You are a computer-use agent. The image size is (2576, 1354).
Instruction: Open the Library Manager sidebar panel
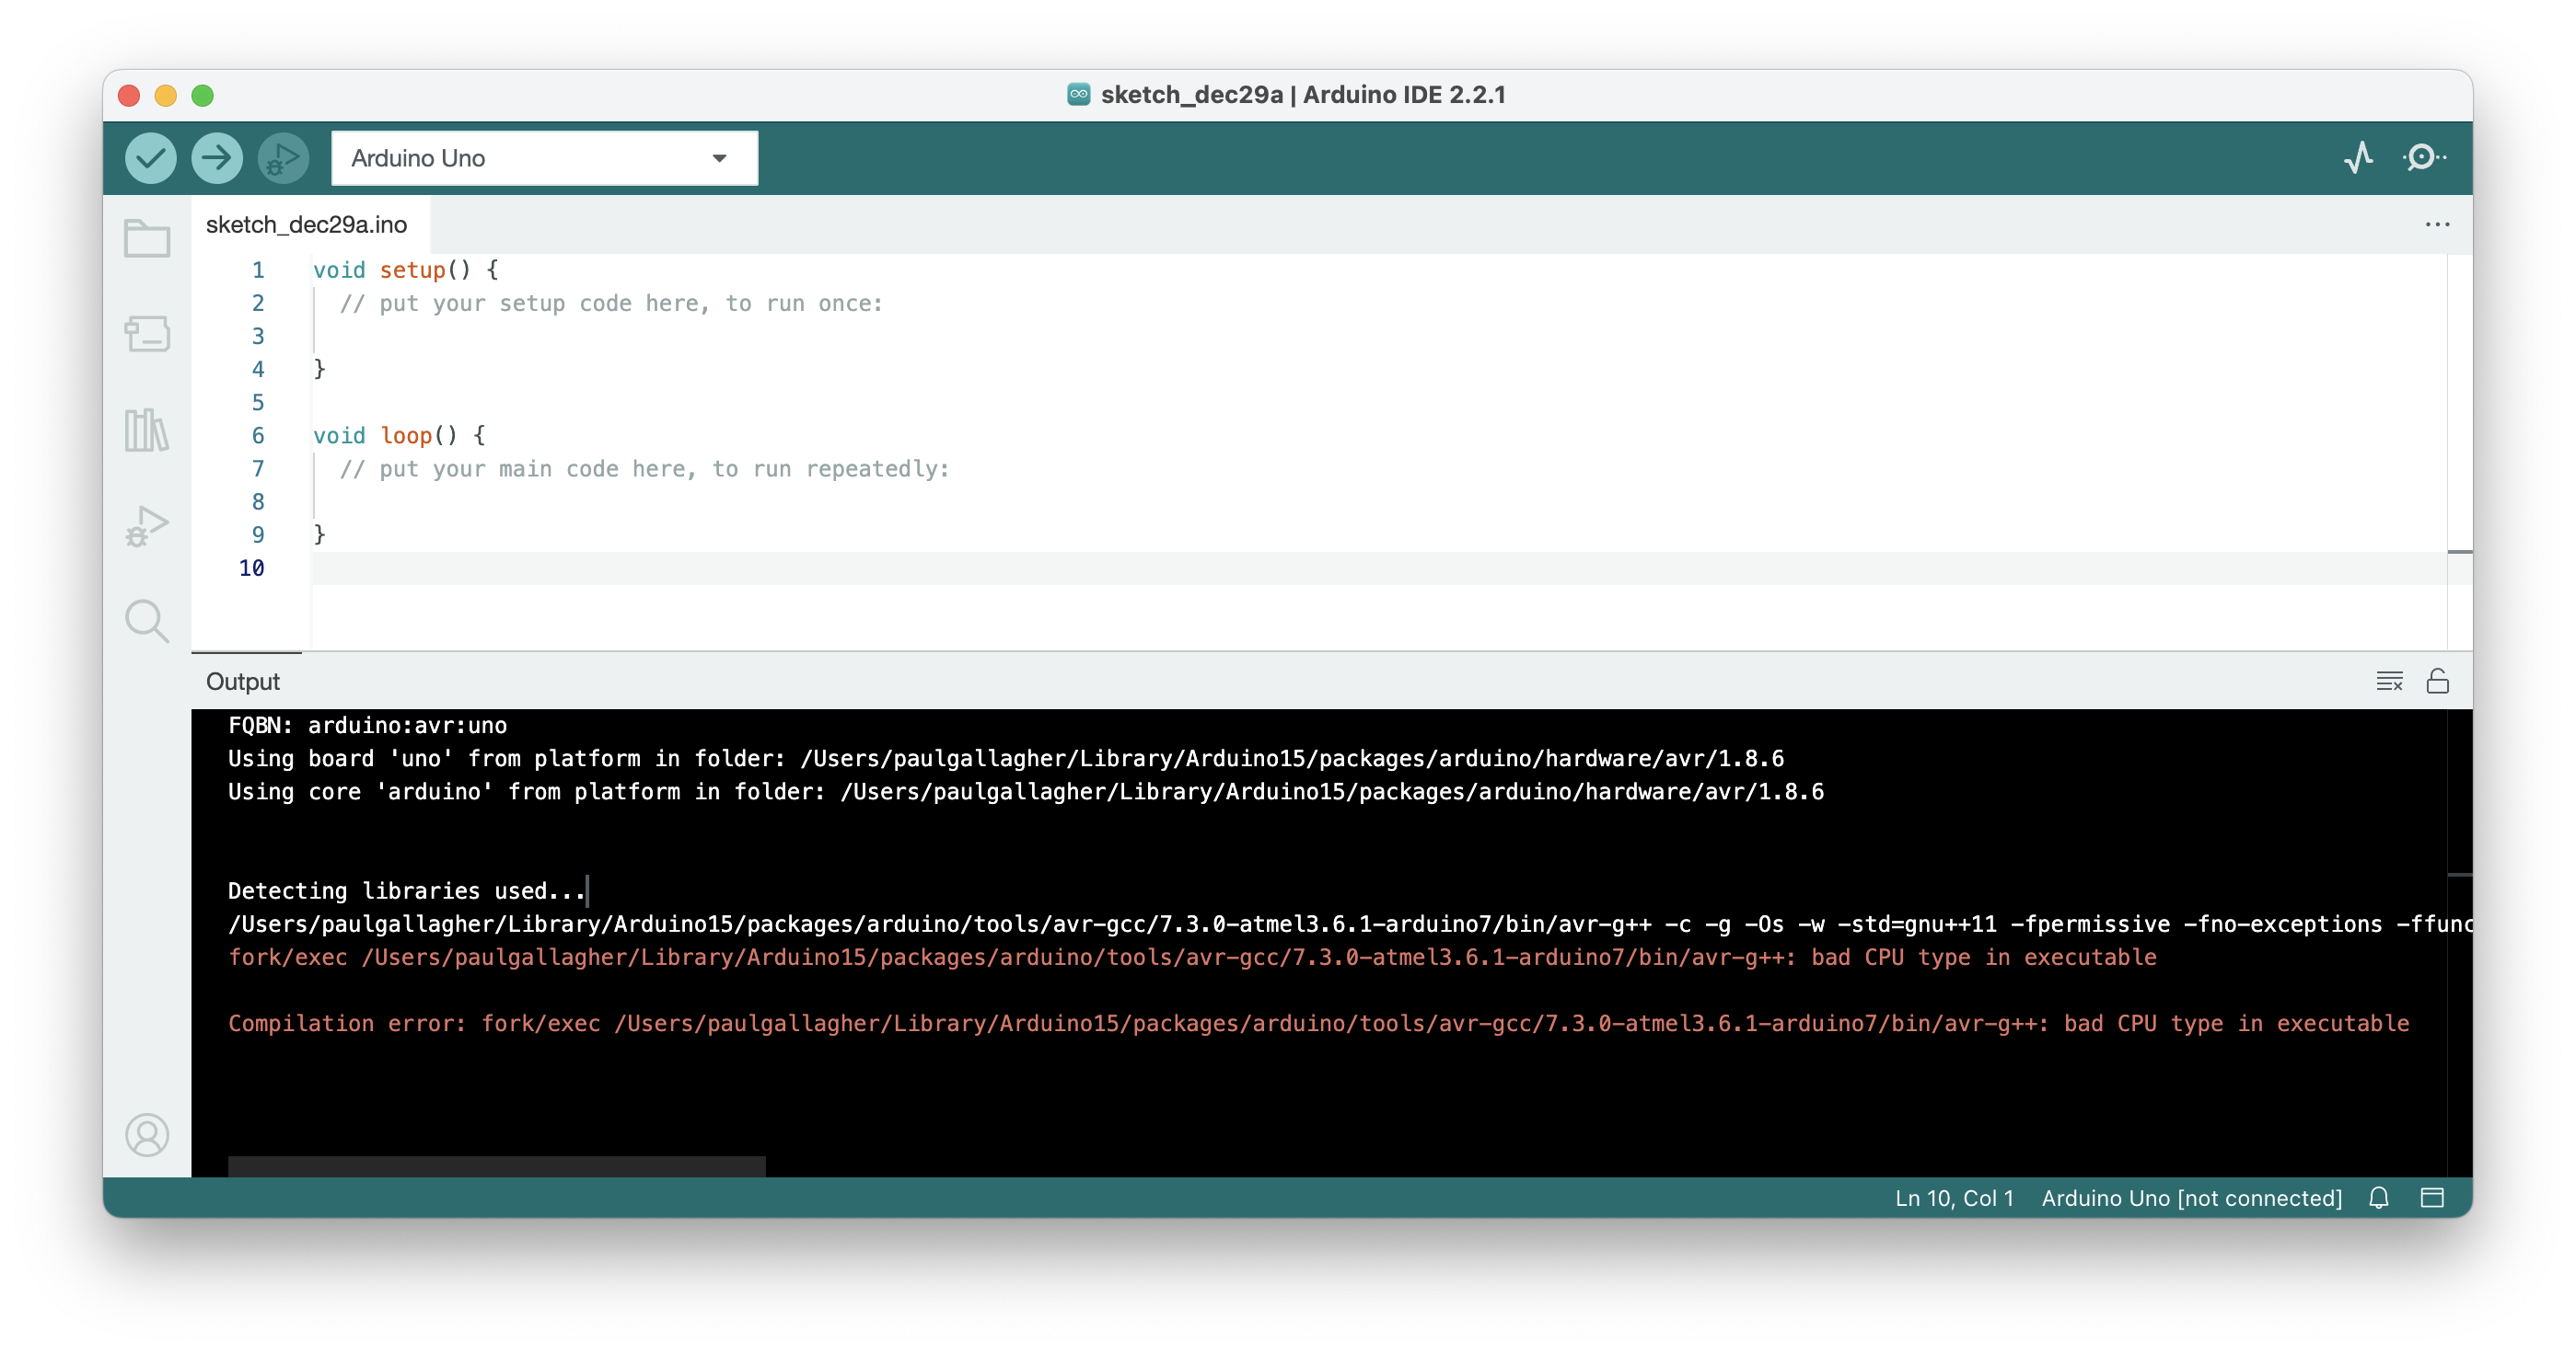(147, 430)
